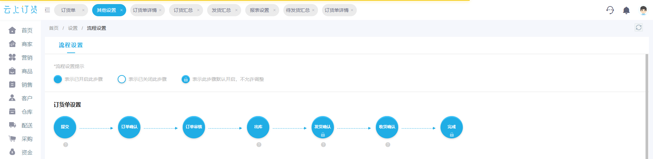Click help icon under 提交 step
Screen dimensions: 653x159
(66, 144)
